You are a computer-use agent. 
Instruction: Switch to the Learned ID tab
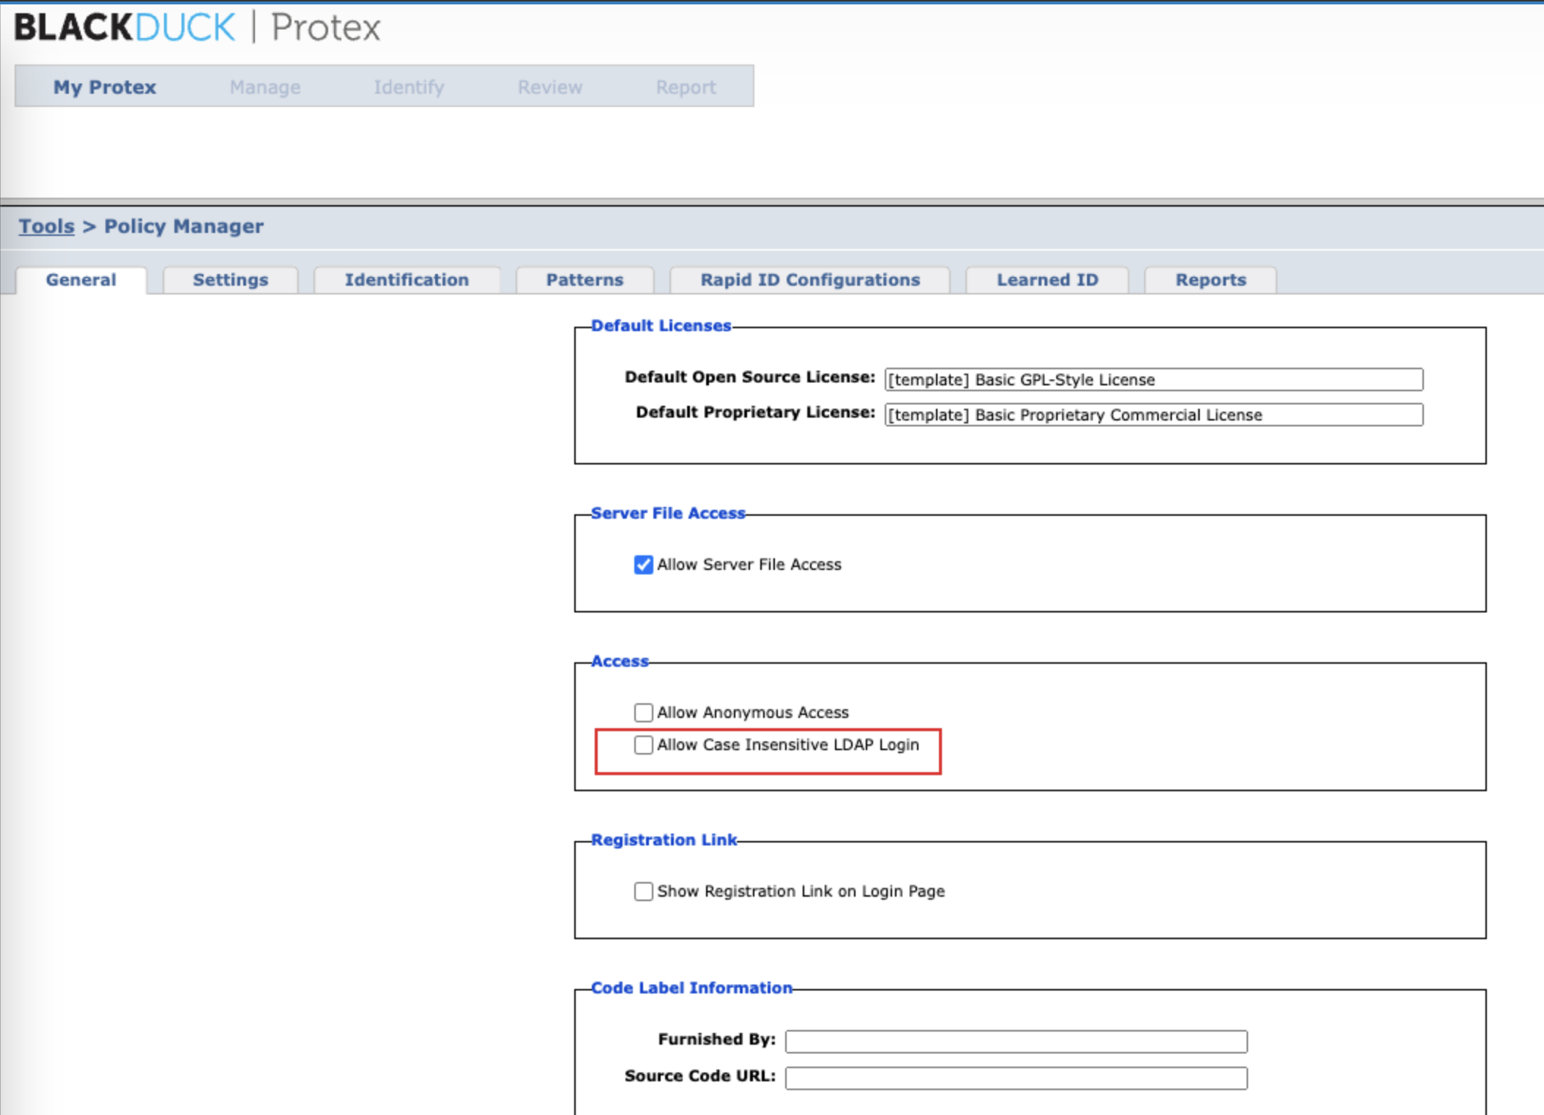pos(1047,280)
